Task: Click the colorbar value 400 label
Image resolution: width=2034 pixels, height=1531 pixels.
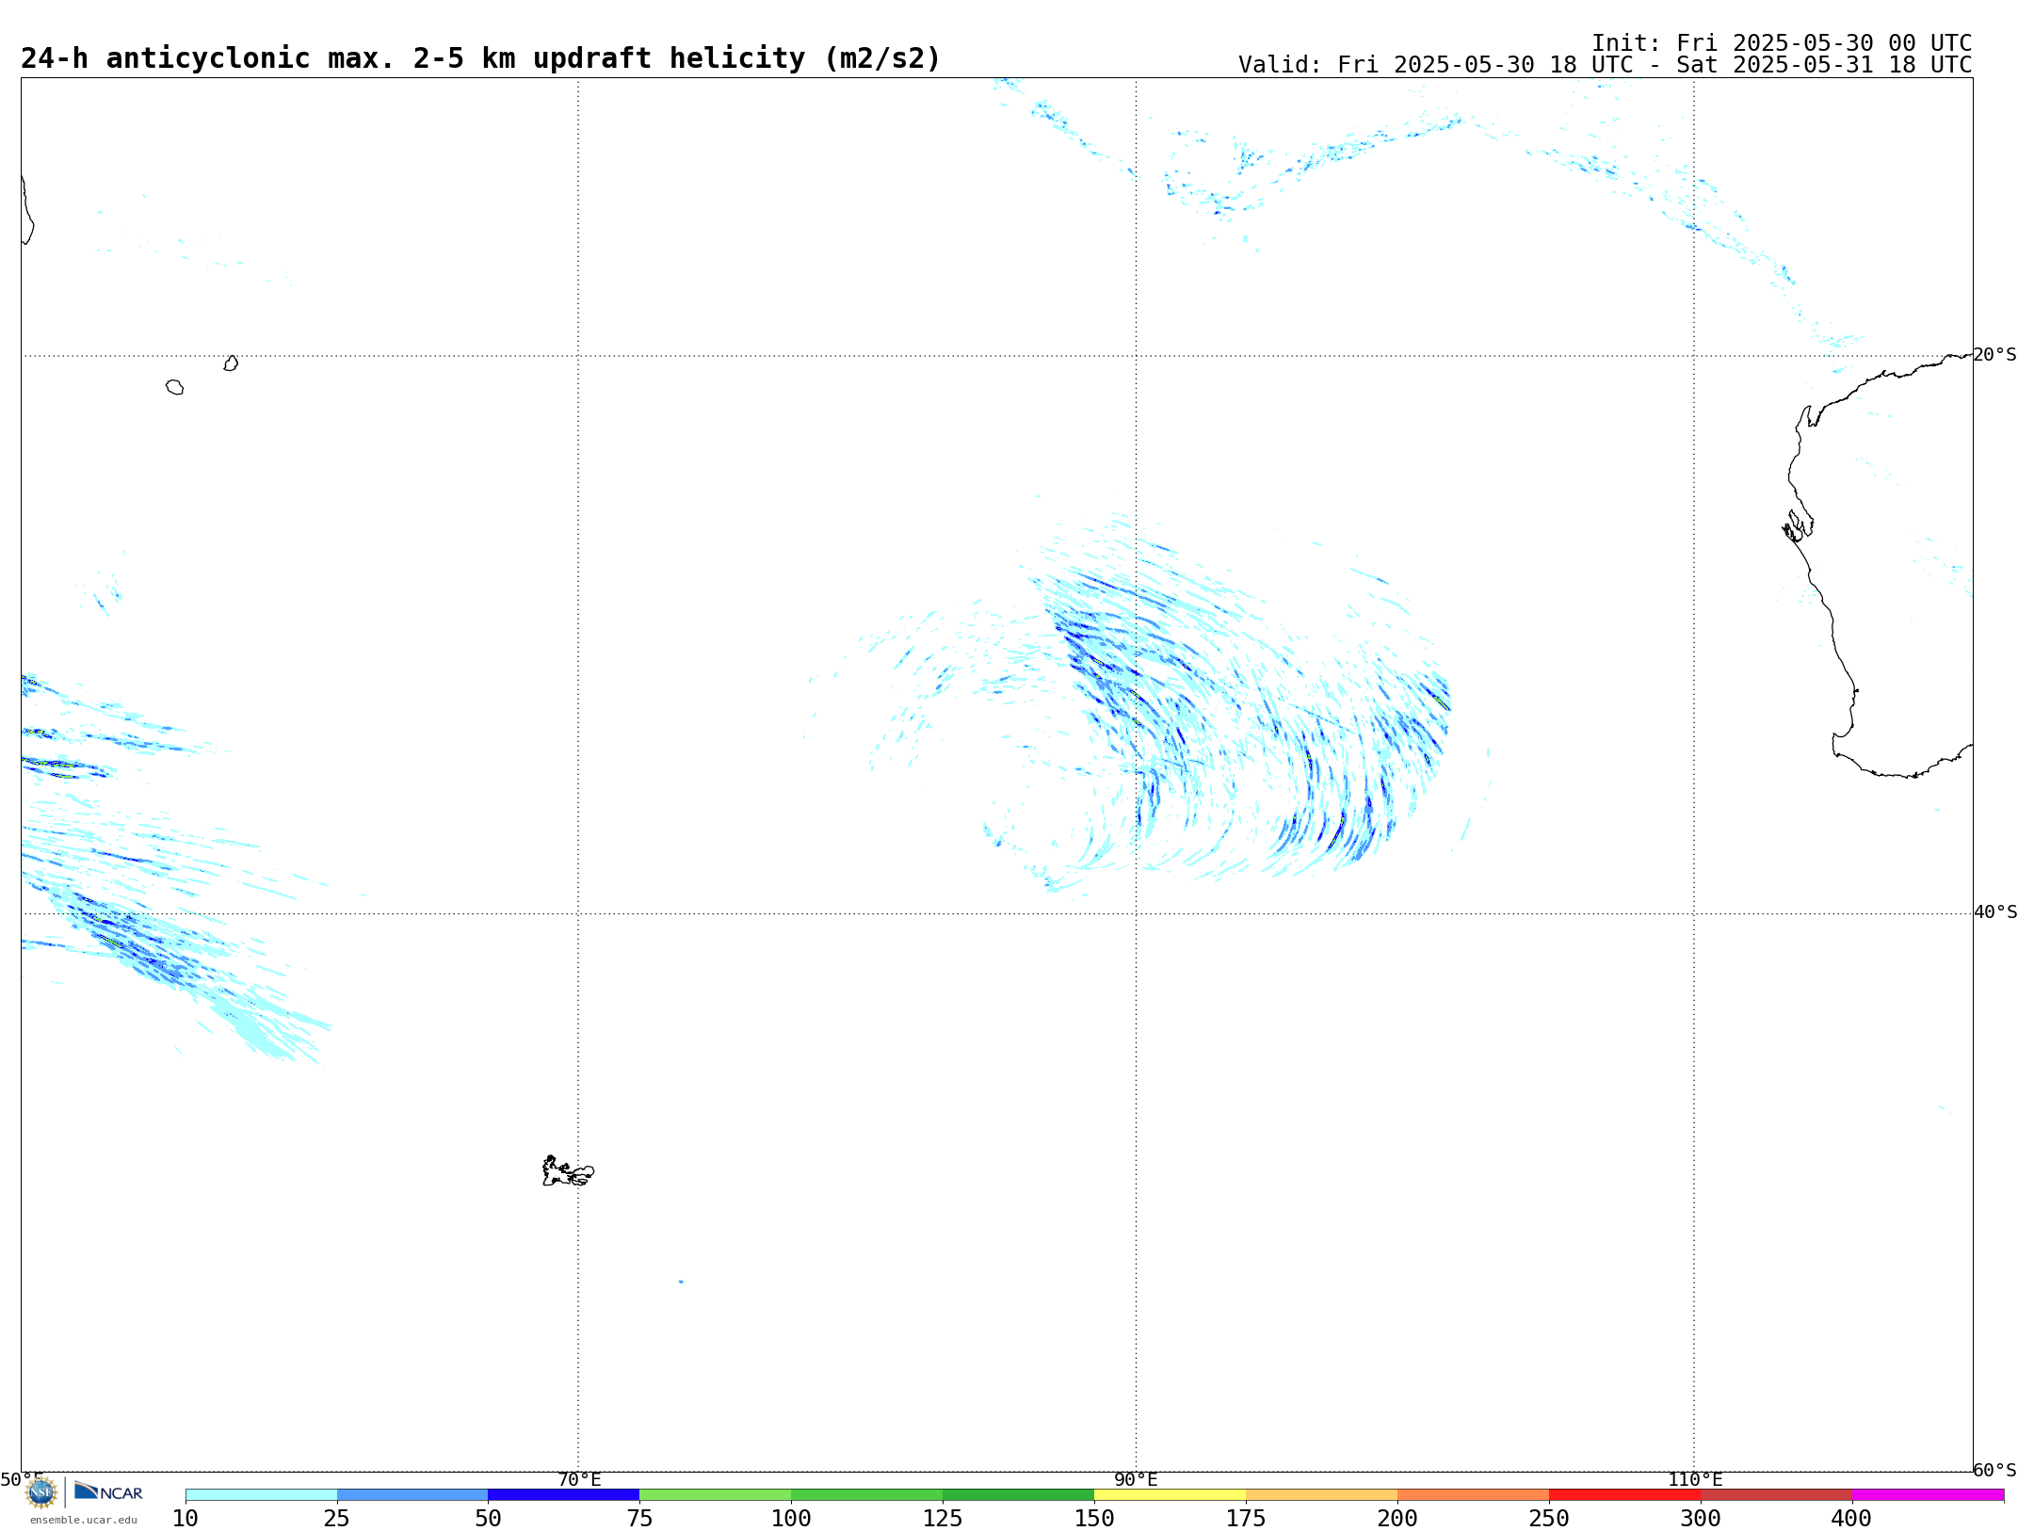Action: (x=1852, y=1519)
